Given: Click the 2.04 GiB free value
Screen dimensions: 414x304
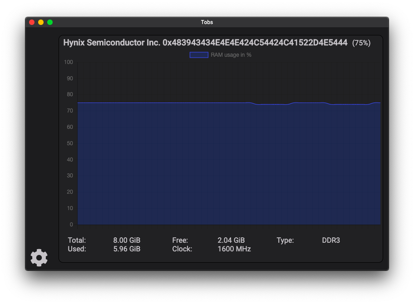Looking at the screenshot, I should (x=231, y=240).
